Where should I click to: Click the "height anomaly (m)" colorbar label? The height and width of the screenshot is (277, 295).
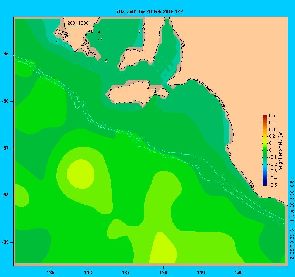pos(281,151)
